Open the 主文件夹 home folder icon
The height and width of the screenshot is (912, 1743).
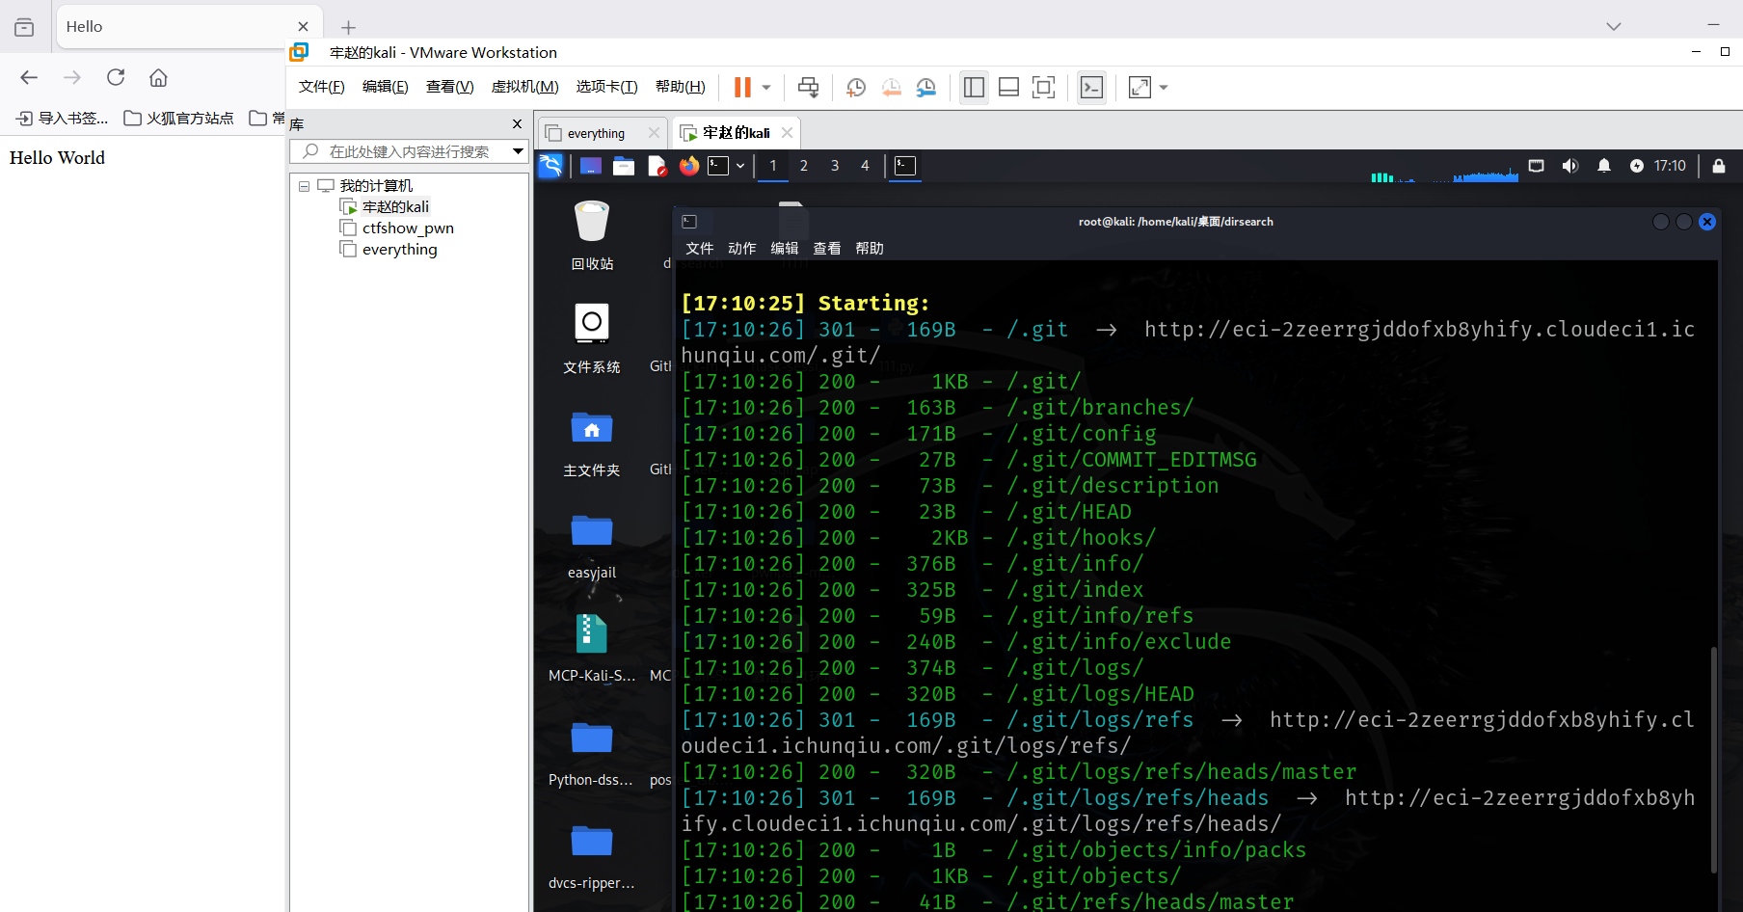pyautogui.click(x=592, y=442)
